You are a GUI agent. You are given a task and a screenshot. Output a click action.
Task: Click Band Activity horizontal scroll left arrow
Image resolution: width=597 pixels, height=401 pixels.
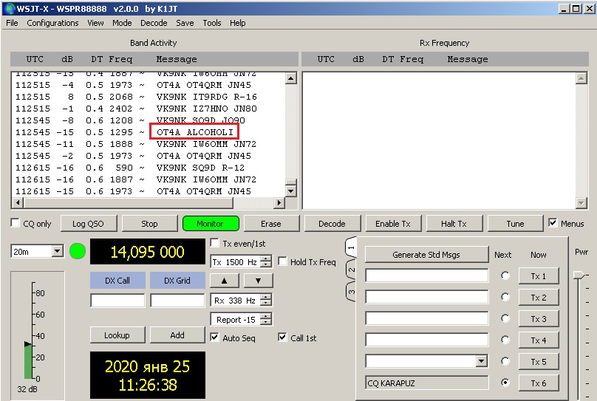pos(18,203)
